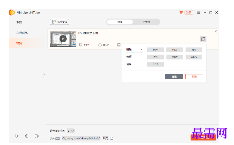234x145 pixels.
Task: Open the help question mark icon
Action: pos(27,136)
